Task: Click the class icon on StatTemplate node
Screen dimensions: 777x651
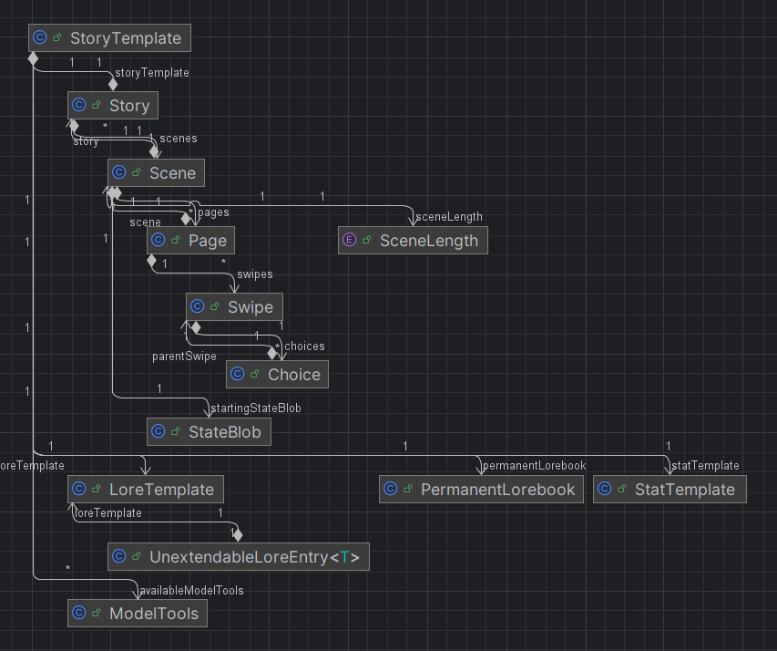Action: 605,490
